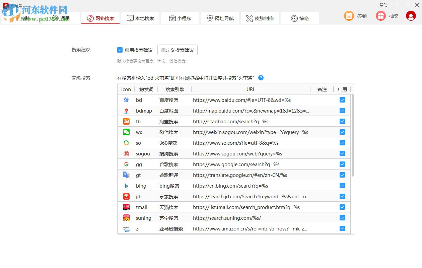Open the 网址导航 tab
This screenshot has width=422, height=268.
tap(220, 18)
